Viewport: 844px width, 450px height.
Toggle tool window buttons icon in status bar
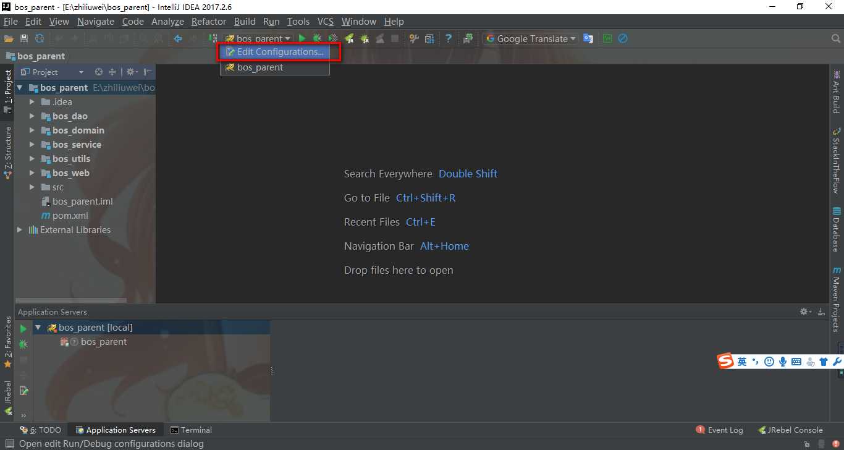(x=9, y=444)
